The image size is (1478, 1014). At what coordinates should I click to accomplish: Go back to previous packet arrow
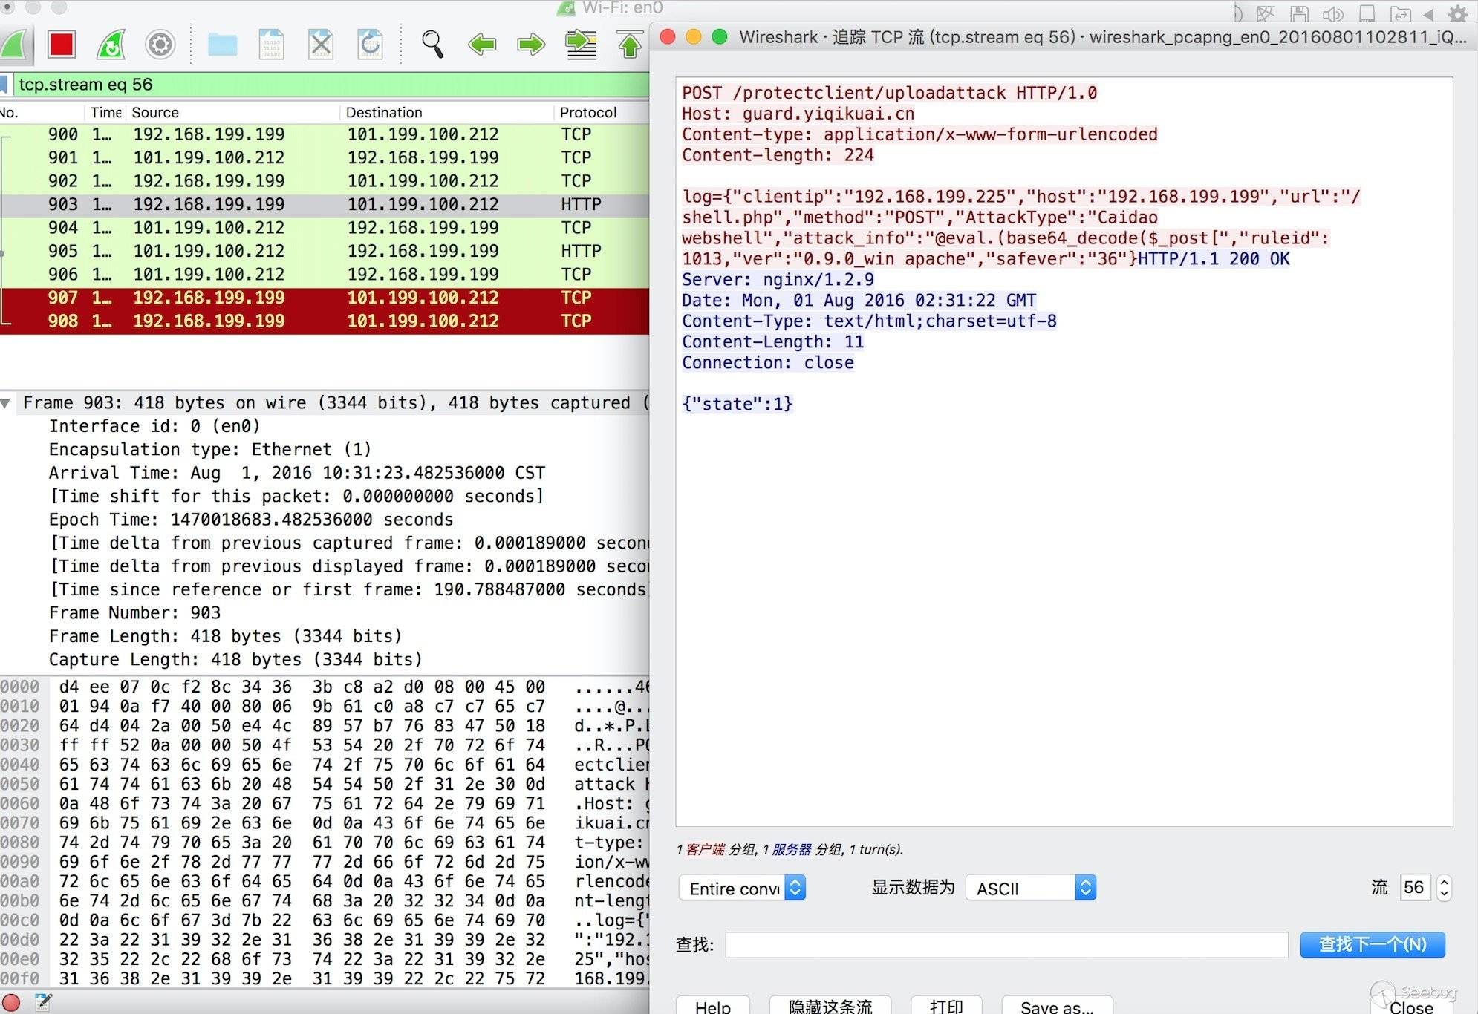coord(482,45)
